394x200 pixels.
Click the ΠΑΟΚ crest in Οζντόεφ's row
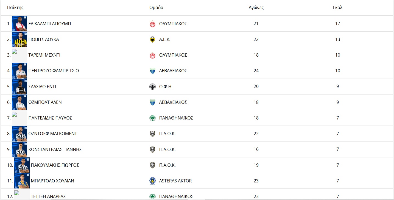[152, 134]
